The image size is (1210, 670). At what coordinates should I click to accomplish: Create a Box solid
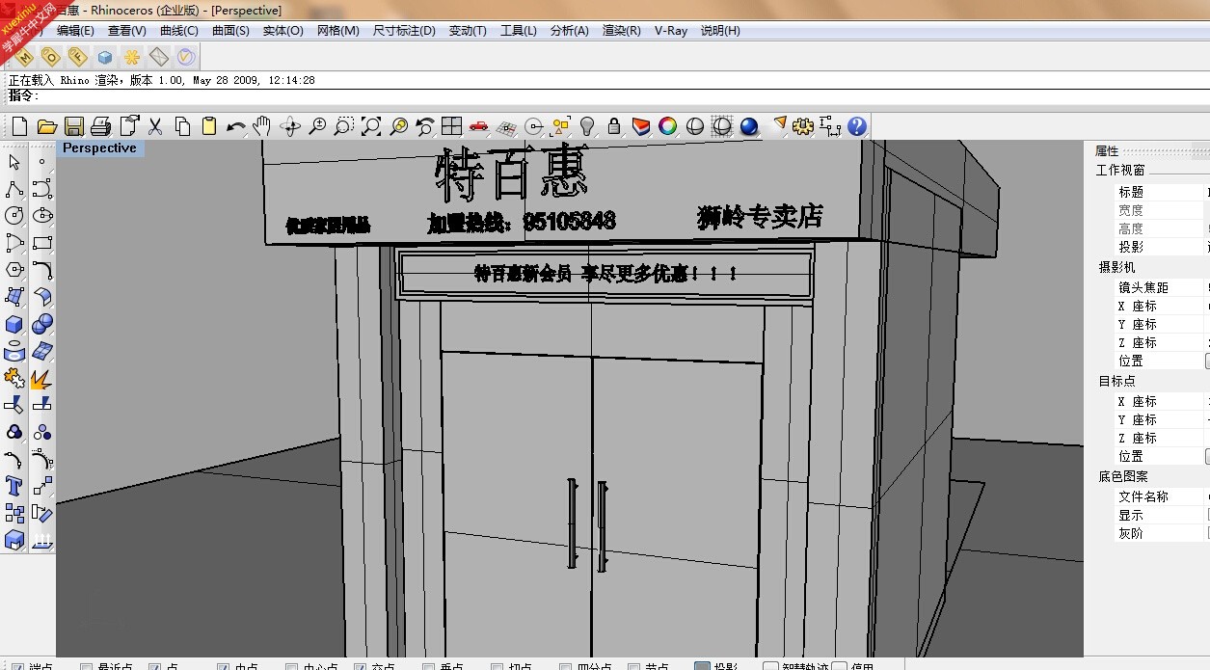(14, 324)
